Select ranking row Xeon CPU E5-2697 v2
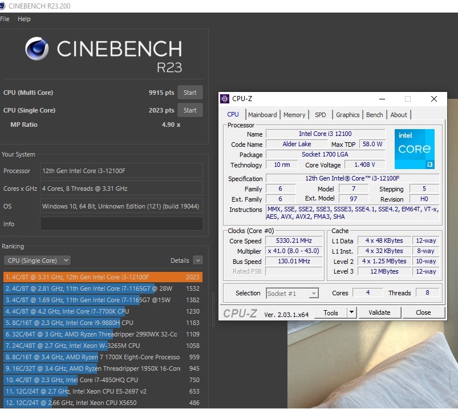Viewport: 458px width, 409px height. (103, 391)
